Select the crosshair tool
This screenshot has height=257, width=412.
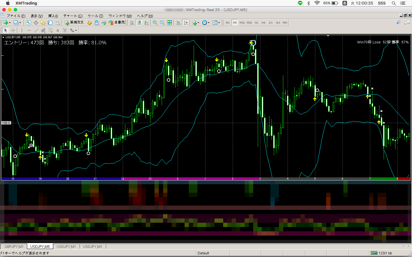point(13,30)
